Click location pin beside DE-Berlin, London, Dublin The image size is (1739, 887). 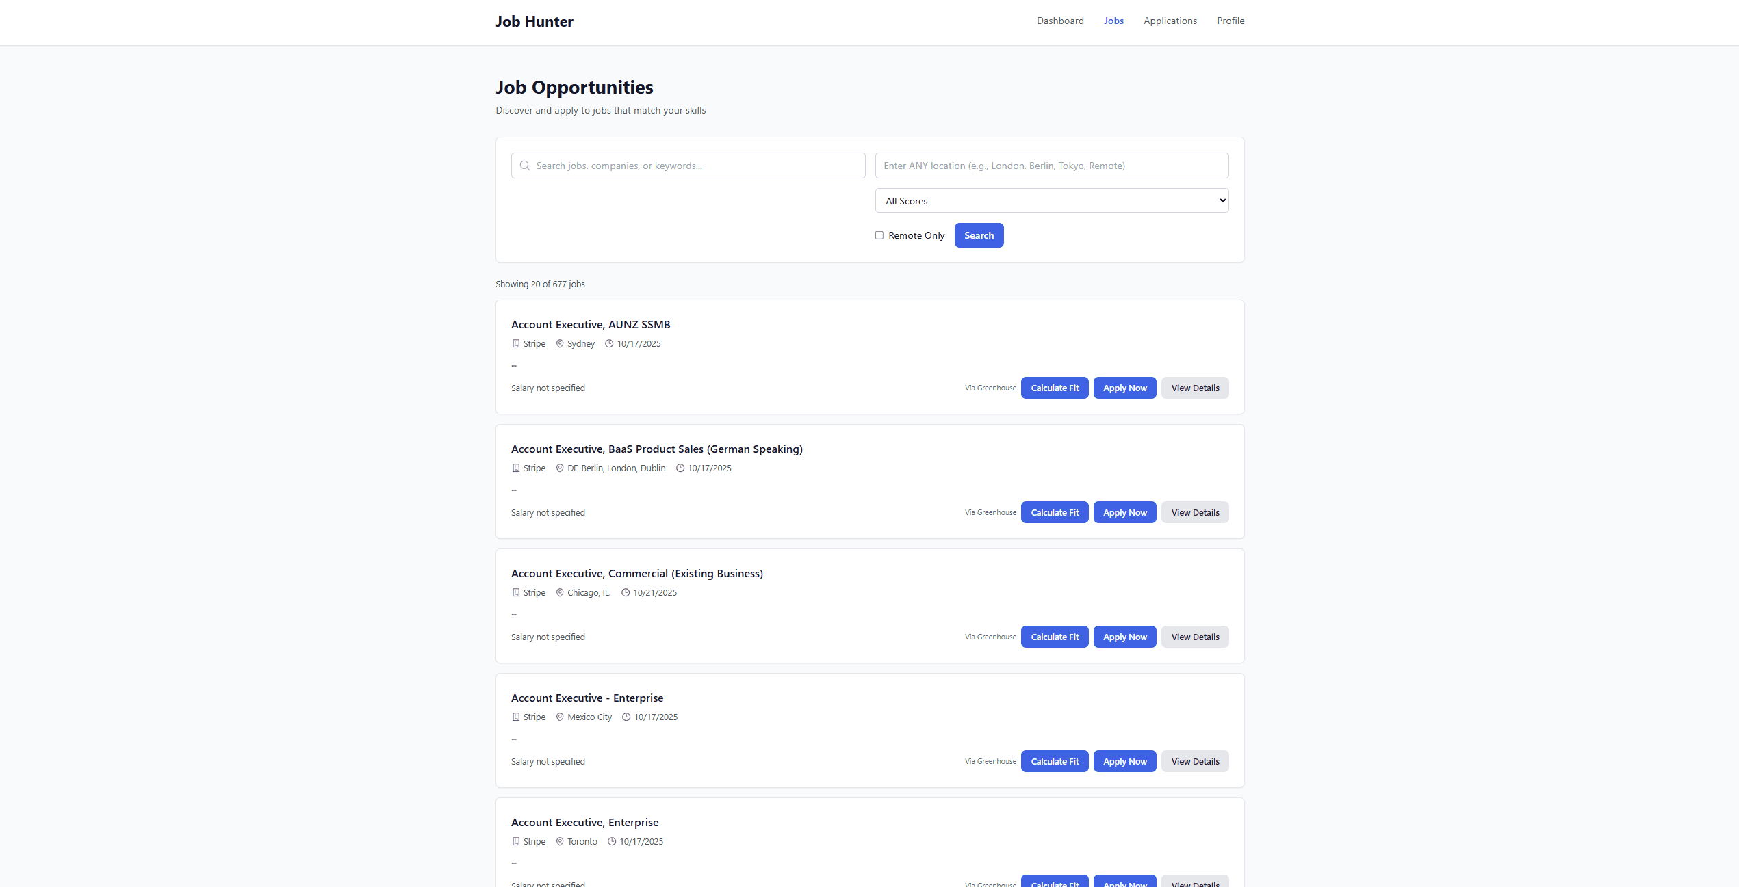560,468
